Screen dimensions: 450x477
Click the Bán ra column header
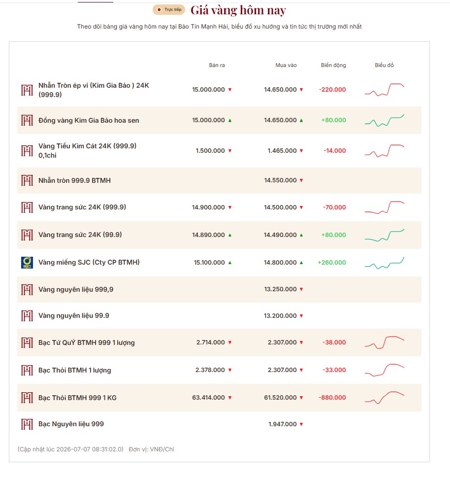click(x=217, y=65)
